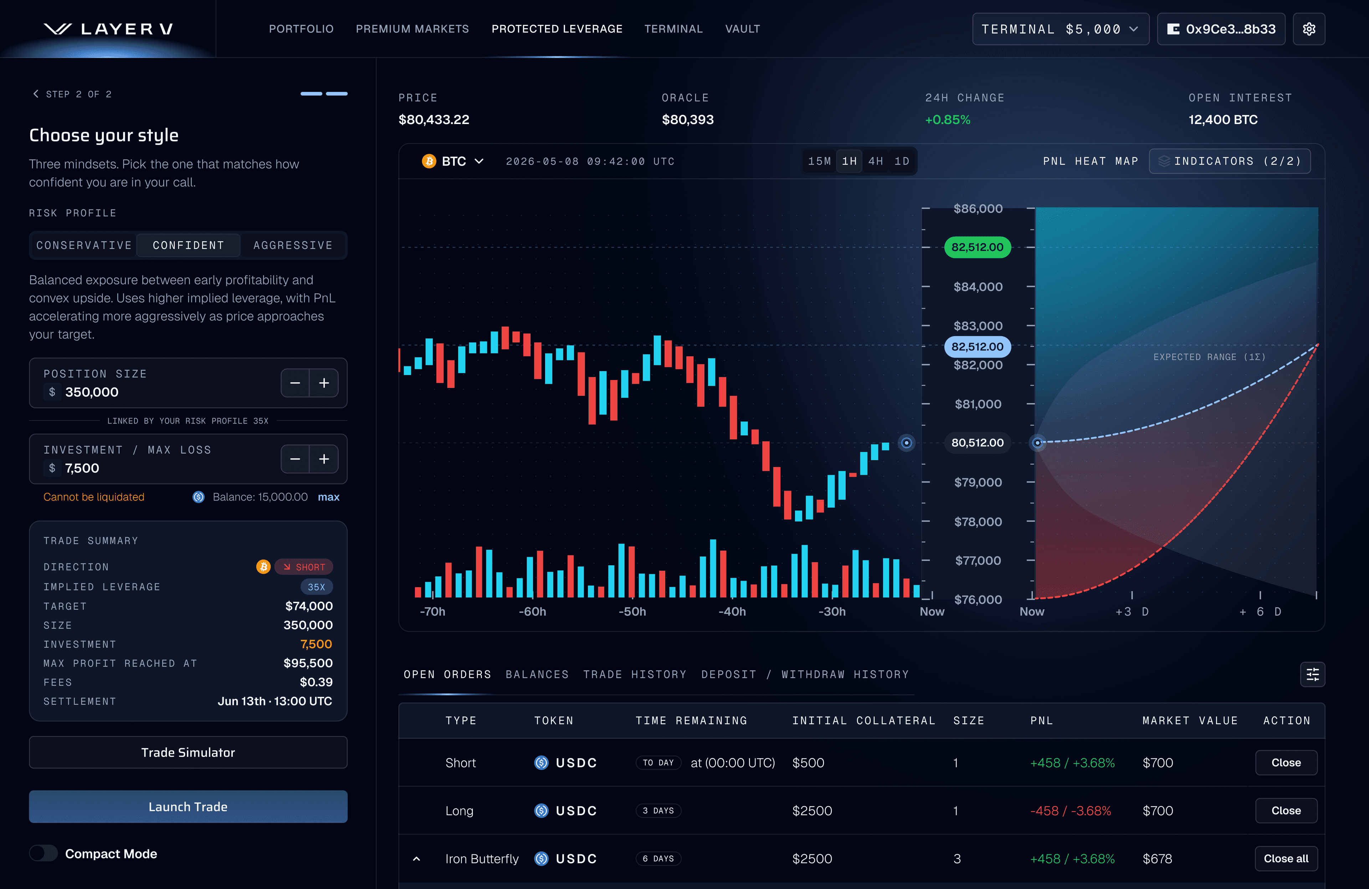1369x889 pixels.
Task: Click the 'Cannot be liquidated' text
Action: pyautogui.click(x=94, y=497)
